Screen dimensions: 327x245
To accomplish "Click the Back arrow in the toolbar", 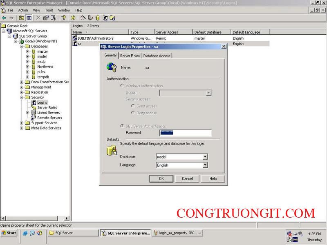I will click(4, 18).
